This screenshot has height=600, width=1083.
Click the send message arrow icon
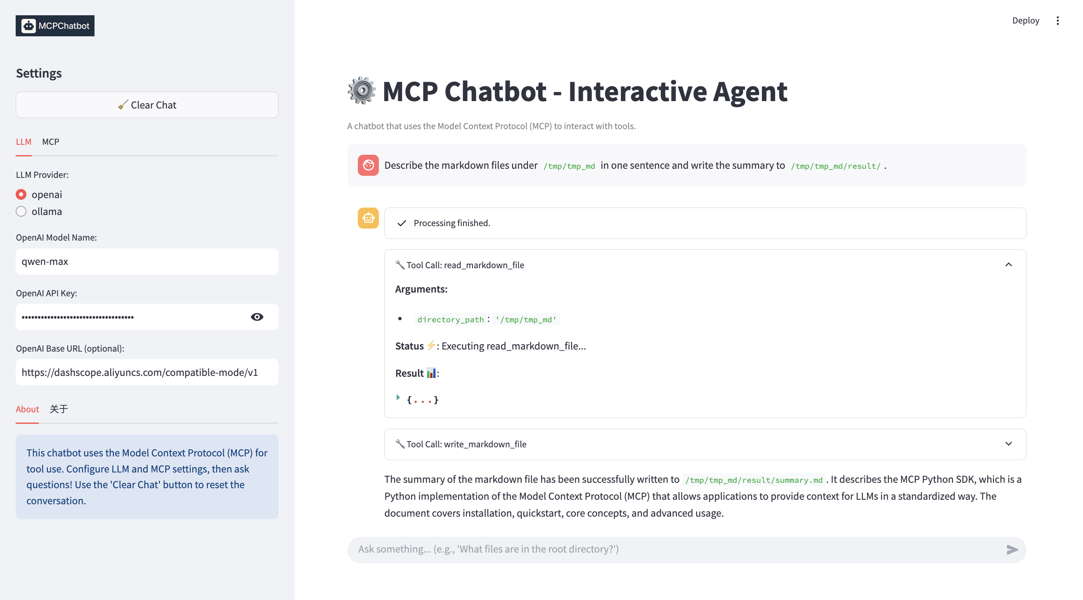tap(1012, 549)
